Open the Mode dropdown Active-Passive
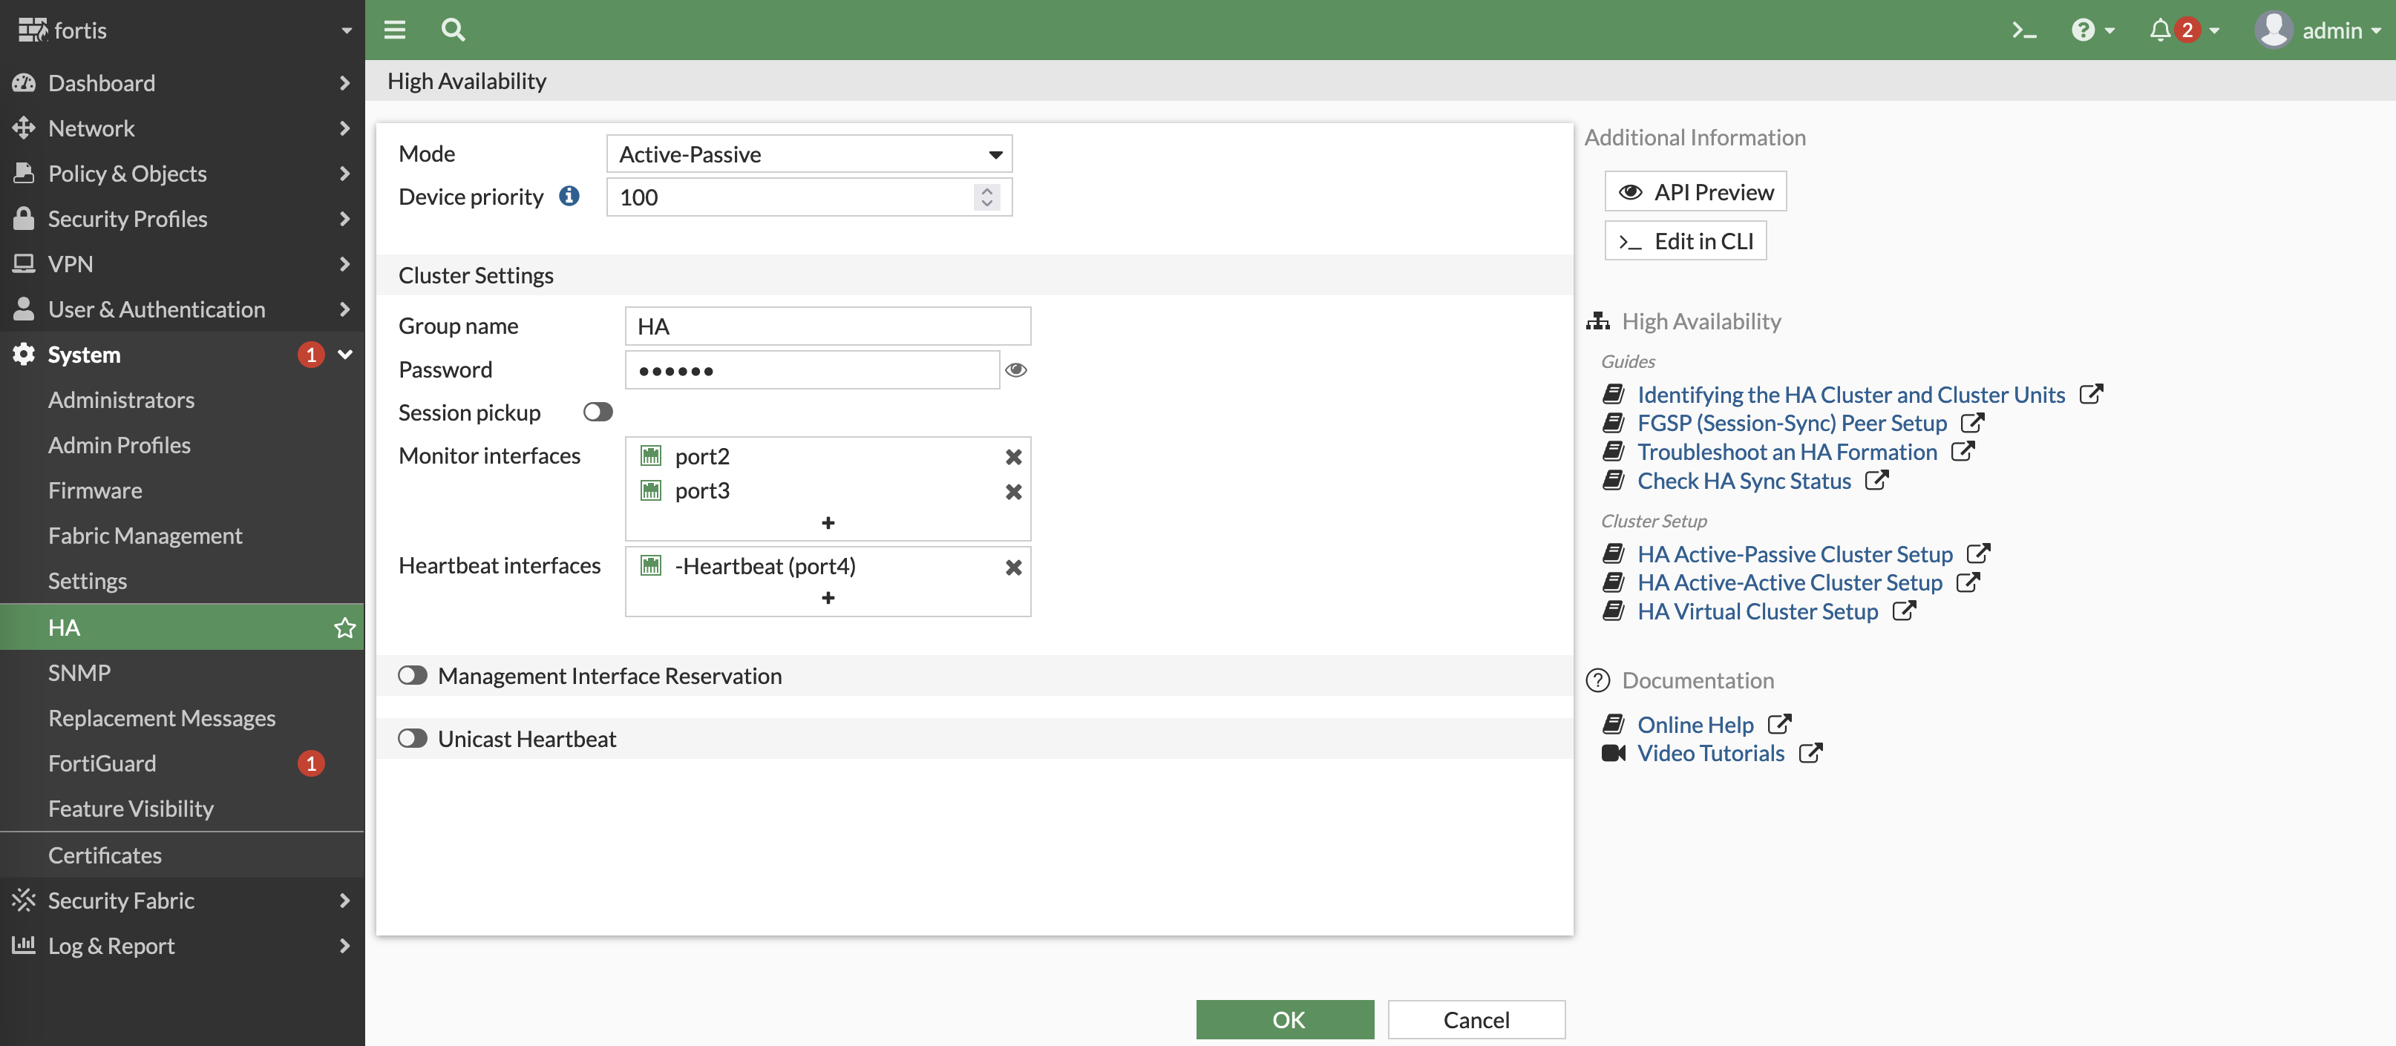 (808, 154)
